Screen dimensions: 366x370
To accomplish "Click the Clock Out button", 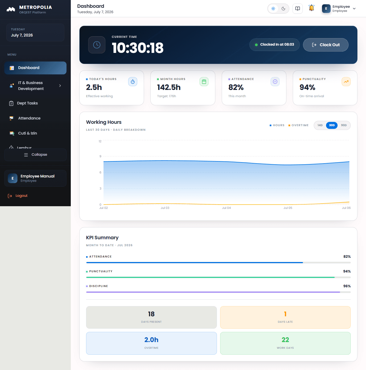I will [x=326, y=45].
